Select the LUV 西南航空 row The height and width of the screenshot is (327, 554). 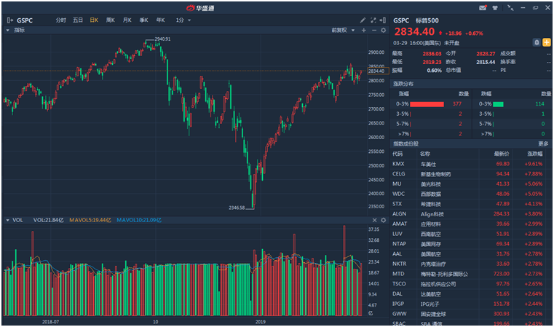[470, 234]
